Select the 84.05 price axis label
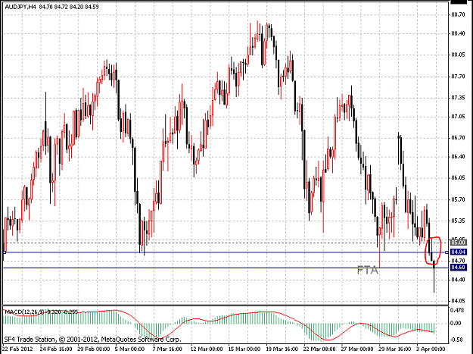Image resolution: width=473 pixels, height=354 pixels. pos(458,301)
